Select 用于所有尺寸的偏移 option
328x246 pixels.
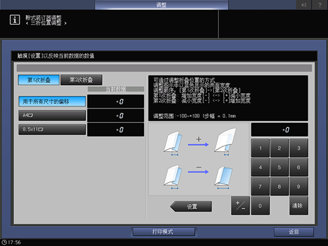click(52, 101)
